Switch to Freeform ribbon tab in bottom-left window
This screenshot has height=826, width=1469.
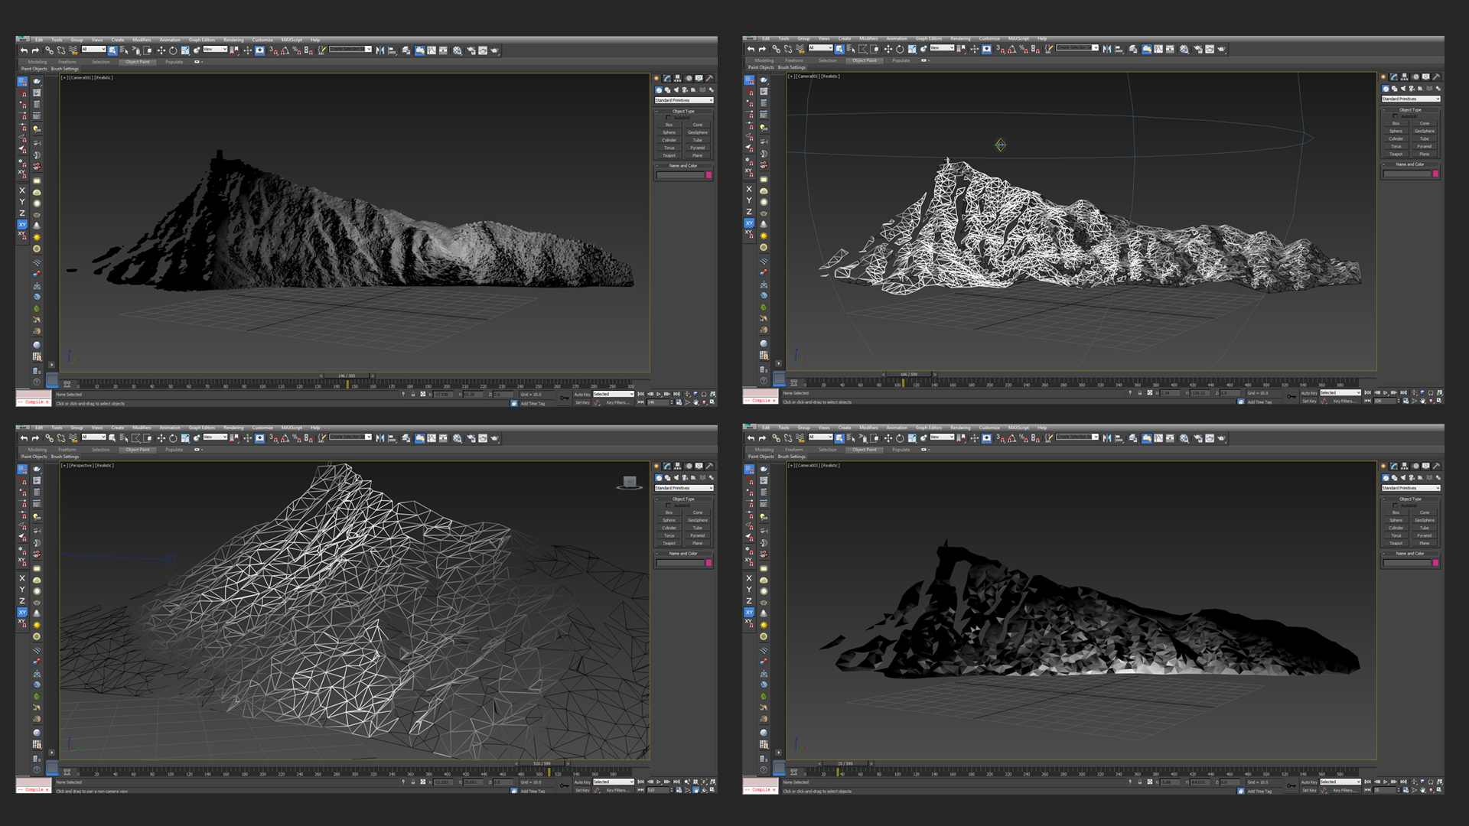click(67, 450)
